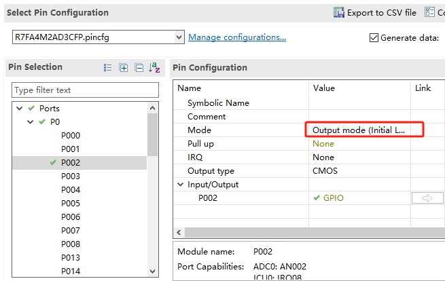This screenshot has width=445, height=281.
Task: Click the Pull up value None cell
Action: [359, 144]
